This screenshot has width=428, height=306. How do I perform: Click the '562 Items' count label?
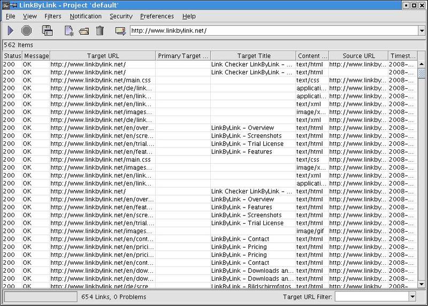click(x=18, y=45)
